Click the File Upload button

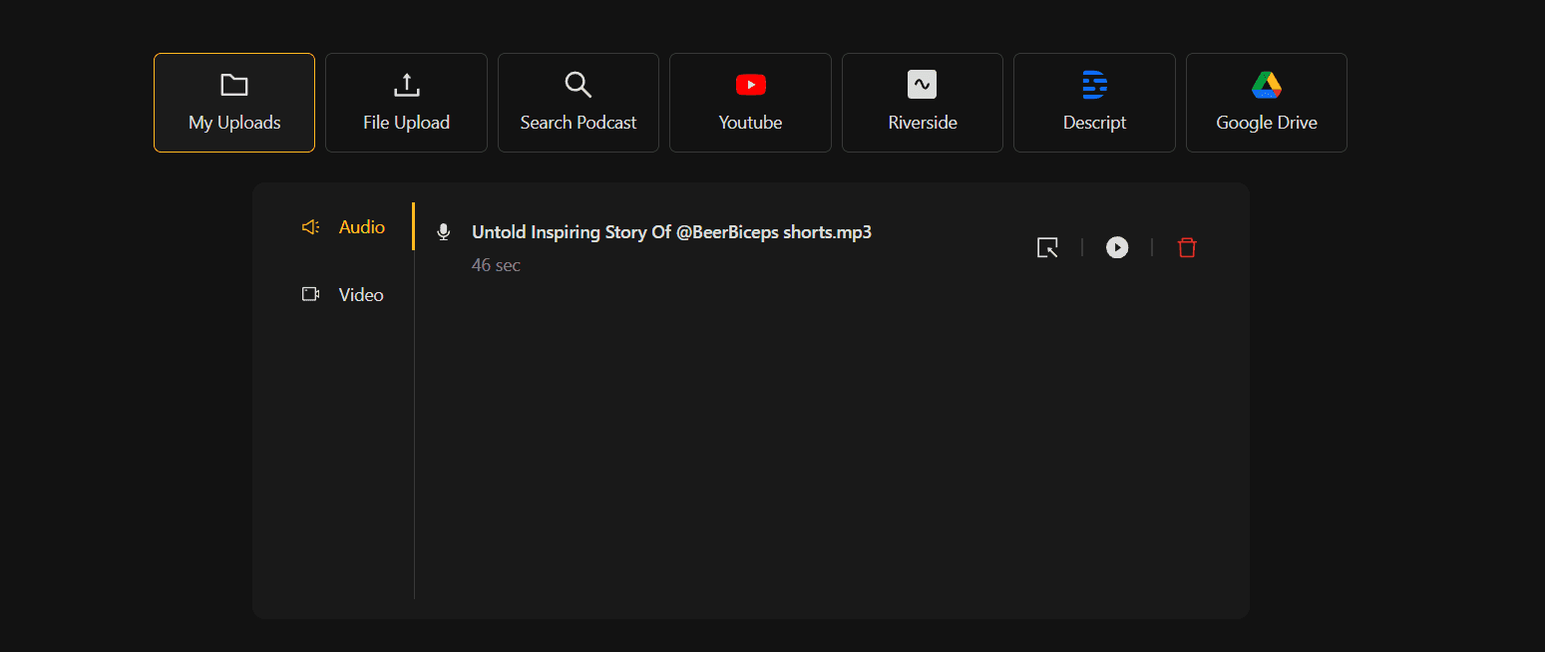coord(406,103)
